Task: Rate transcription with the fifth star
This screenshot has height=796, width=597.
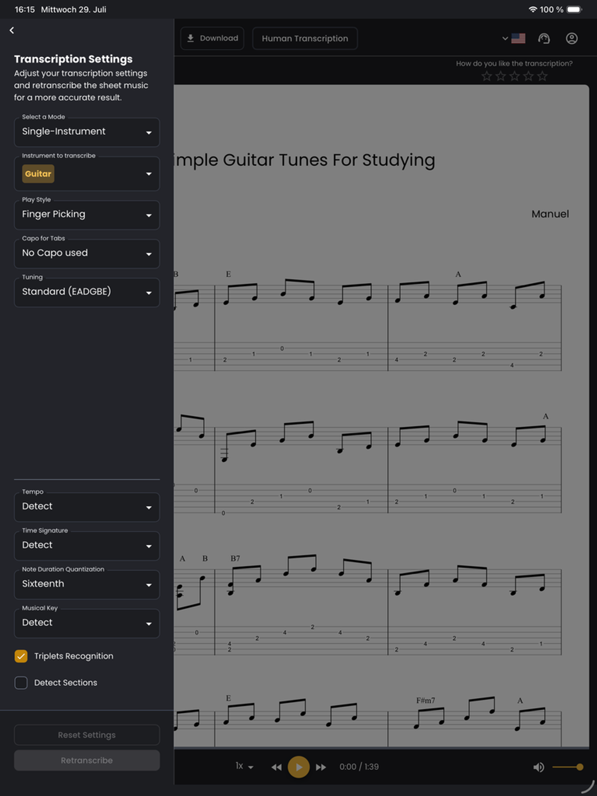Action: (x=542, y=76)
